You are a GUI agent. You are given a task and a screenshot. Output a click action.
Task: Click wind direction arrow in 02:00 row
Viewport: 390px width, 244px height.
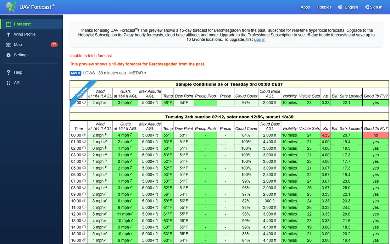106,148
